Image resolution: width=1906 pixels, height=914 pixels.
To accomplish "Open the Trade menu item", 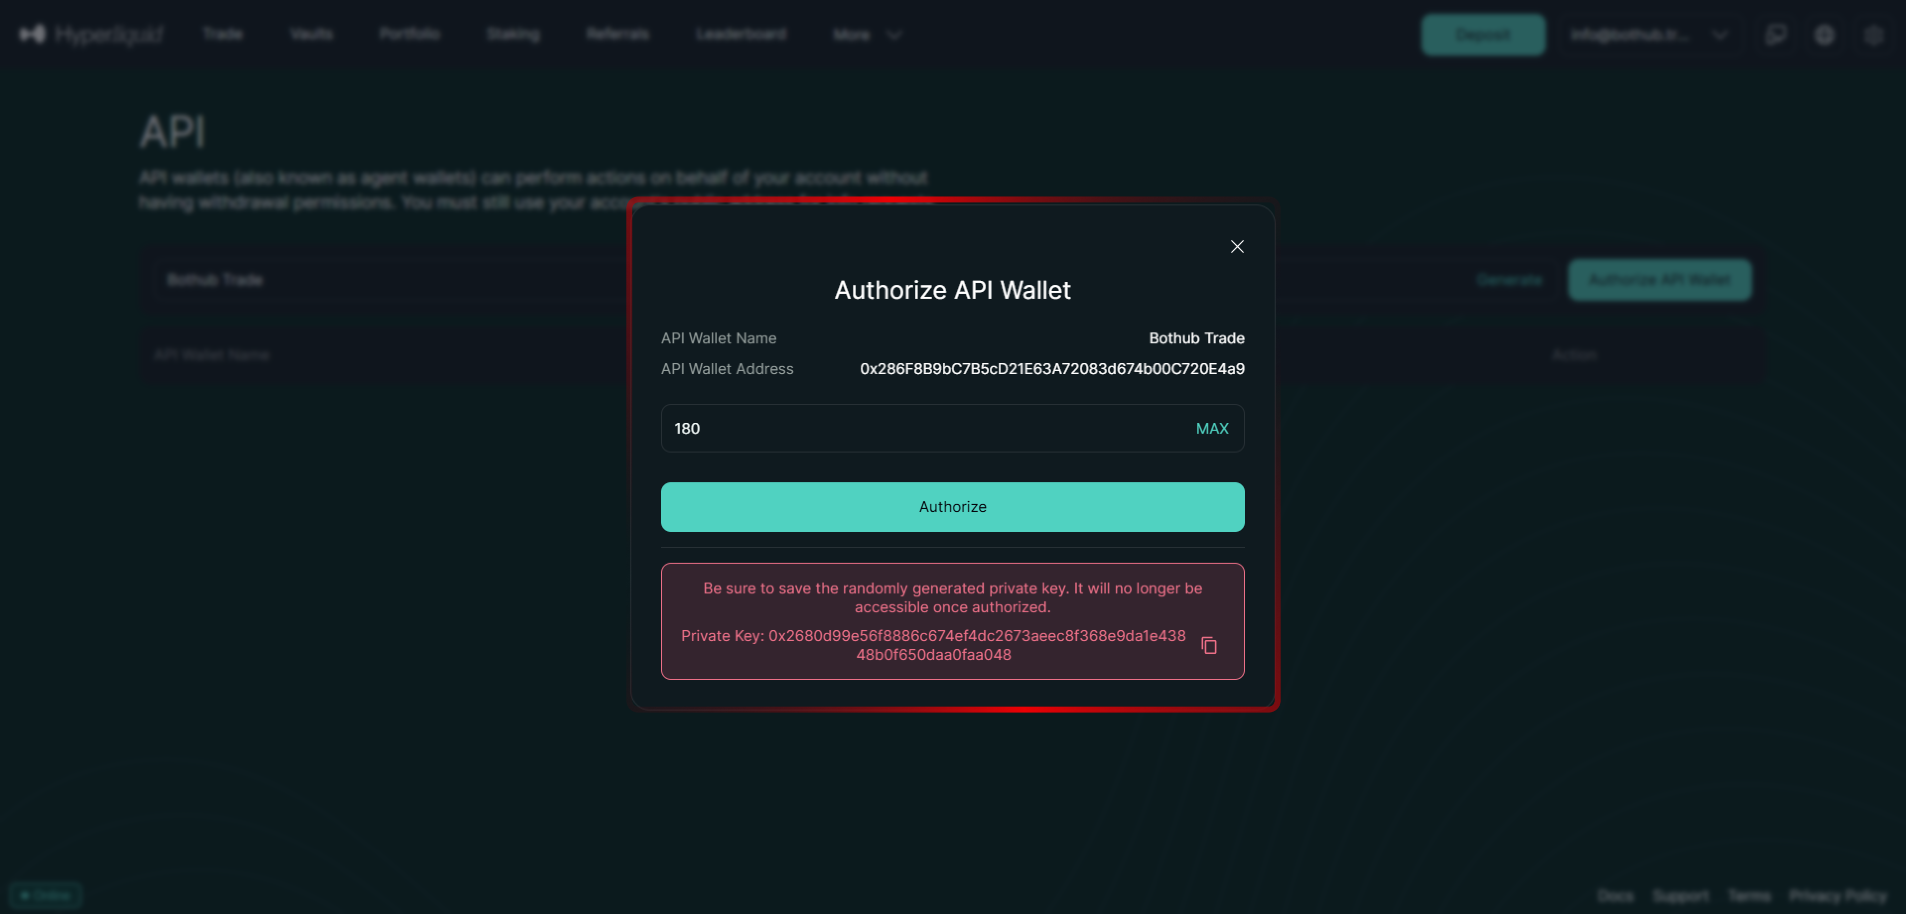I will [x=223, y=34].
